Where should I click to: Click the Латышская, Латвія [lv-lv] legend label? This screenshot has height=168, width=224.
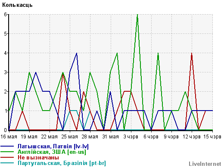pyautogui.click(x=53, y=147)
